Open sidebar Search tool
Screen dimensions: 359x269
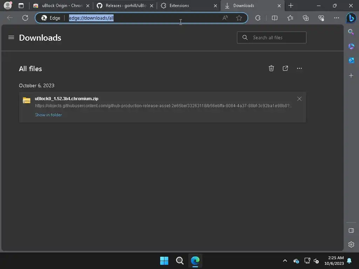point(351,32)
